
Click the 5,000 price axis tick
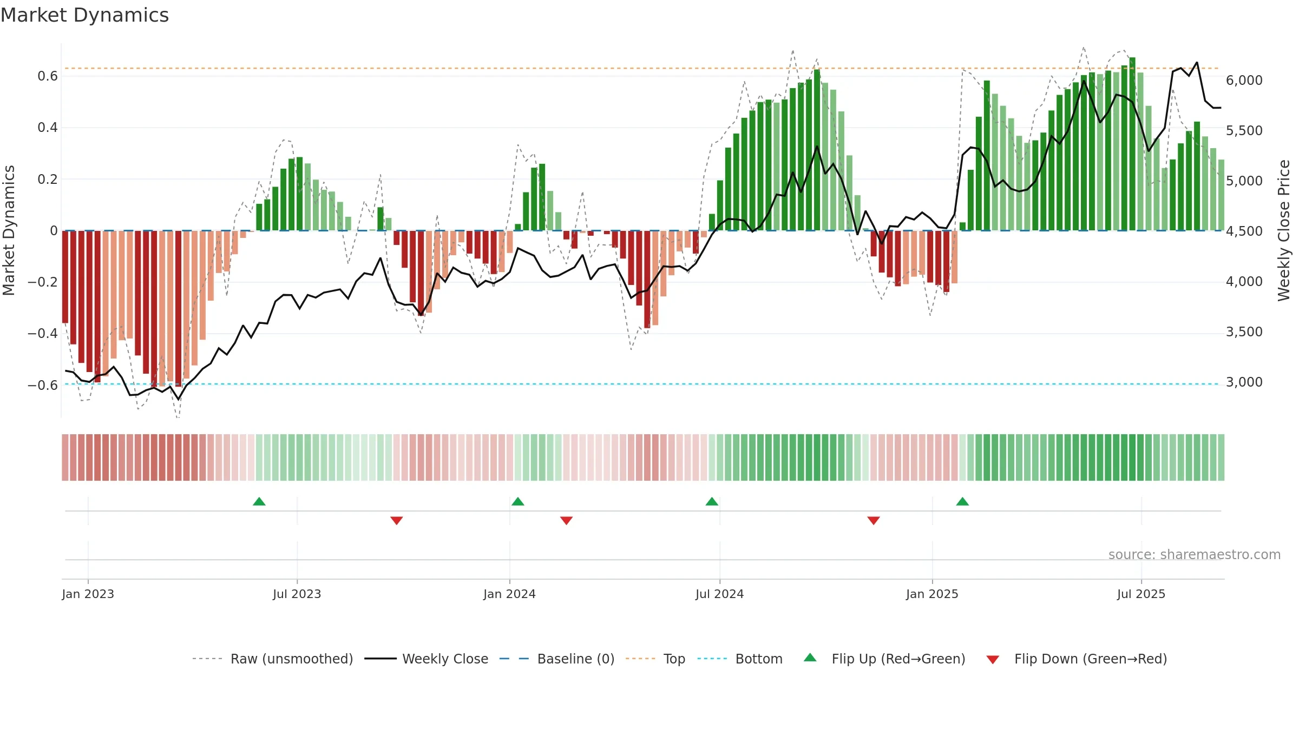point(1244,181)
